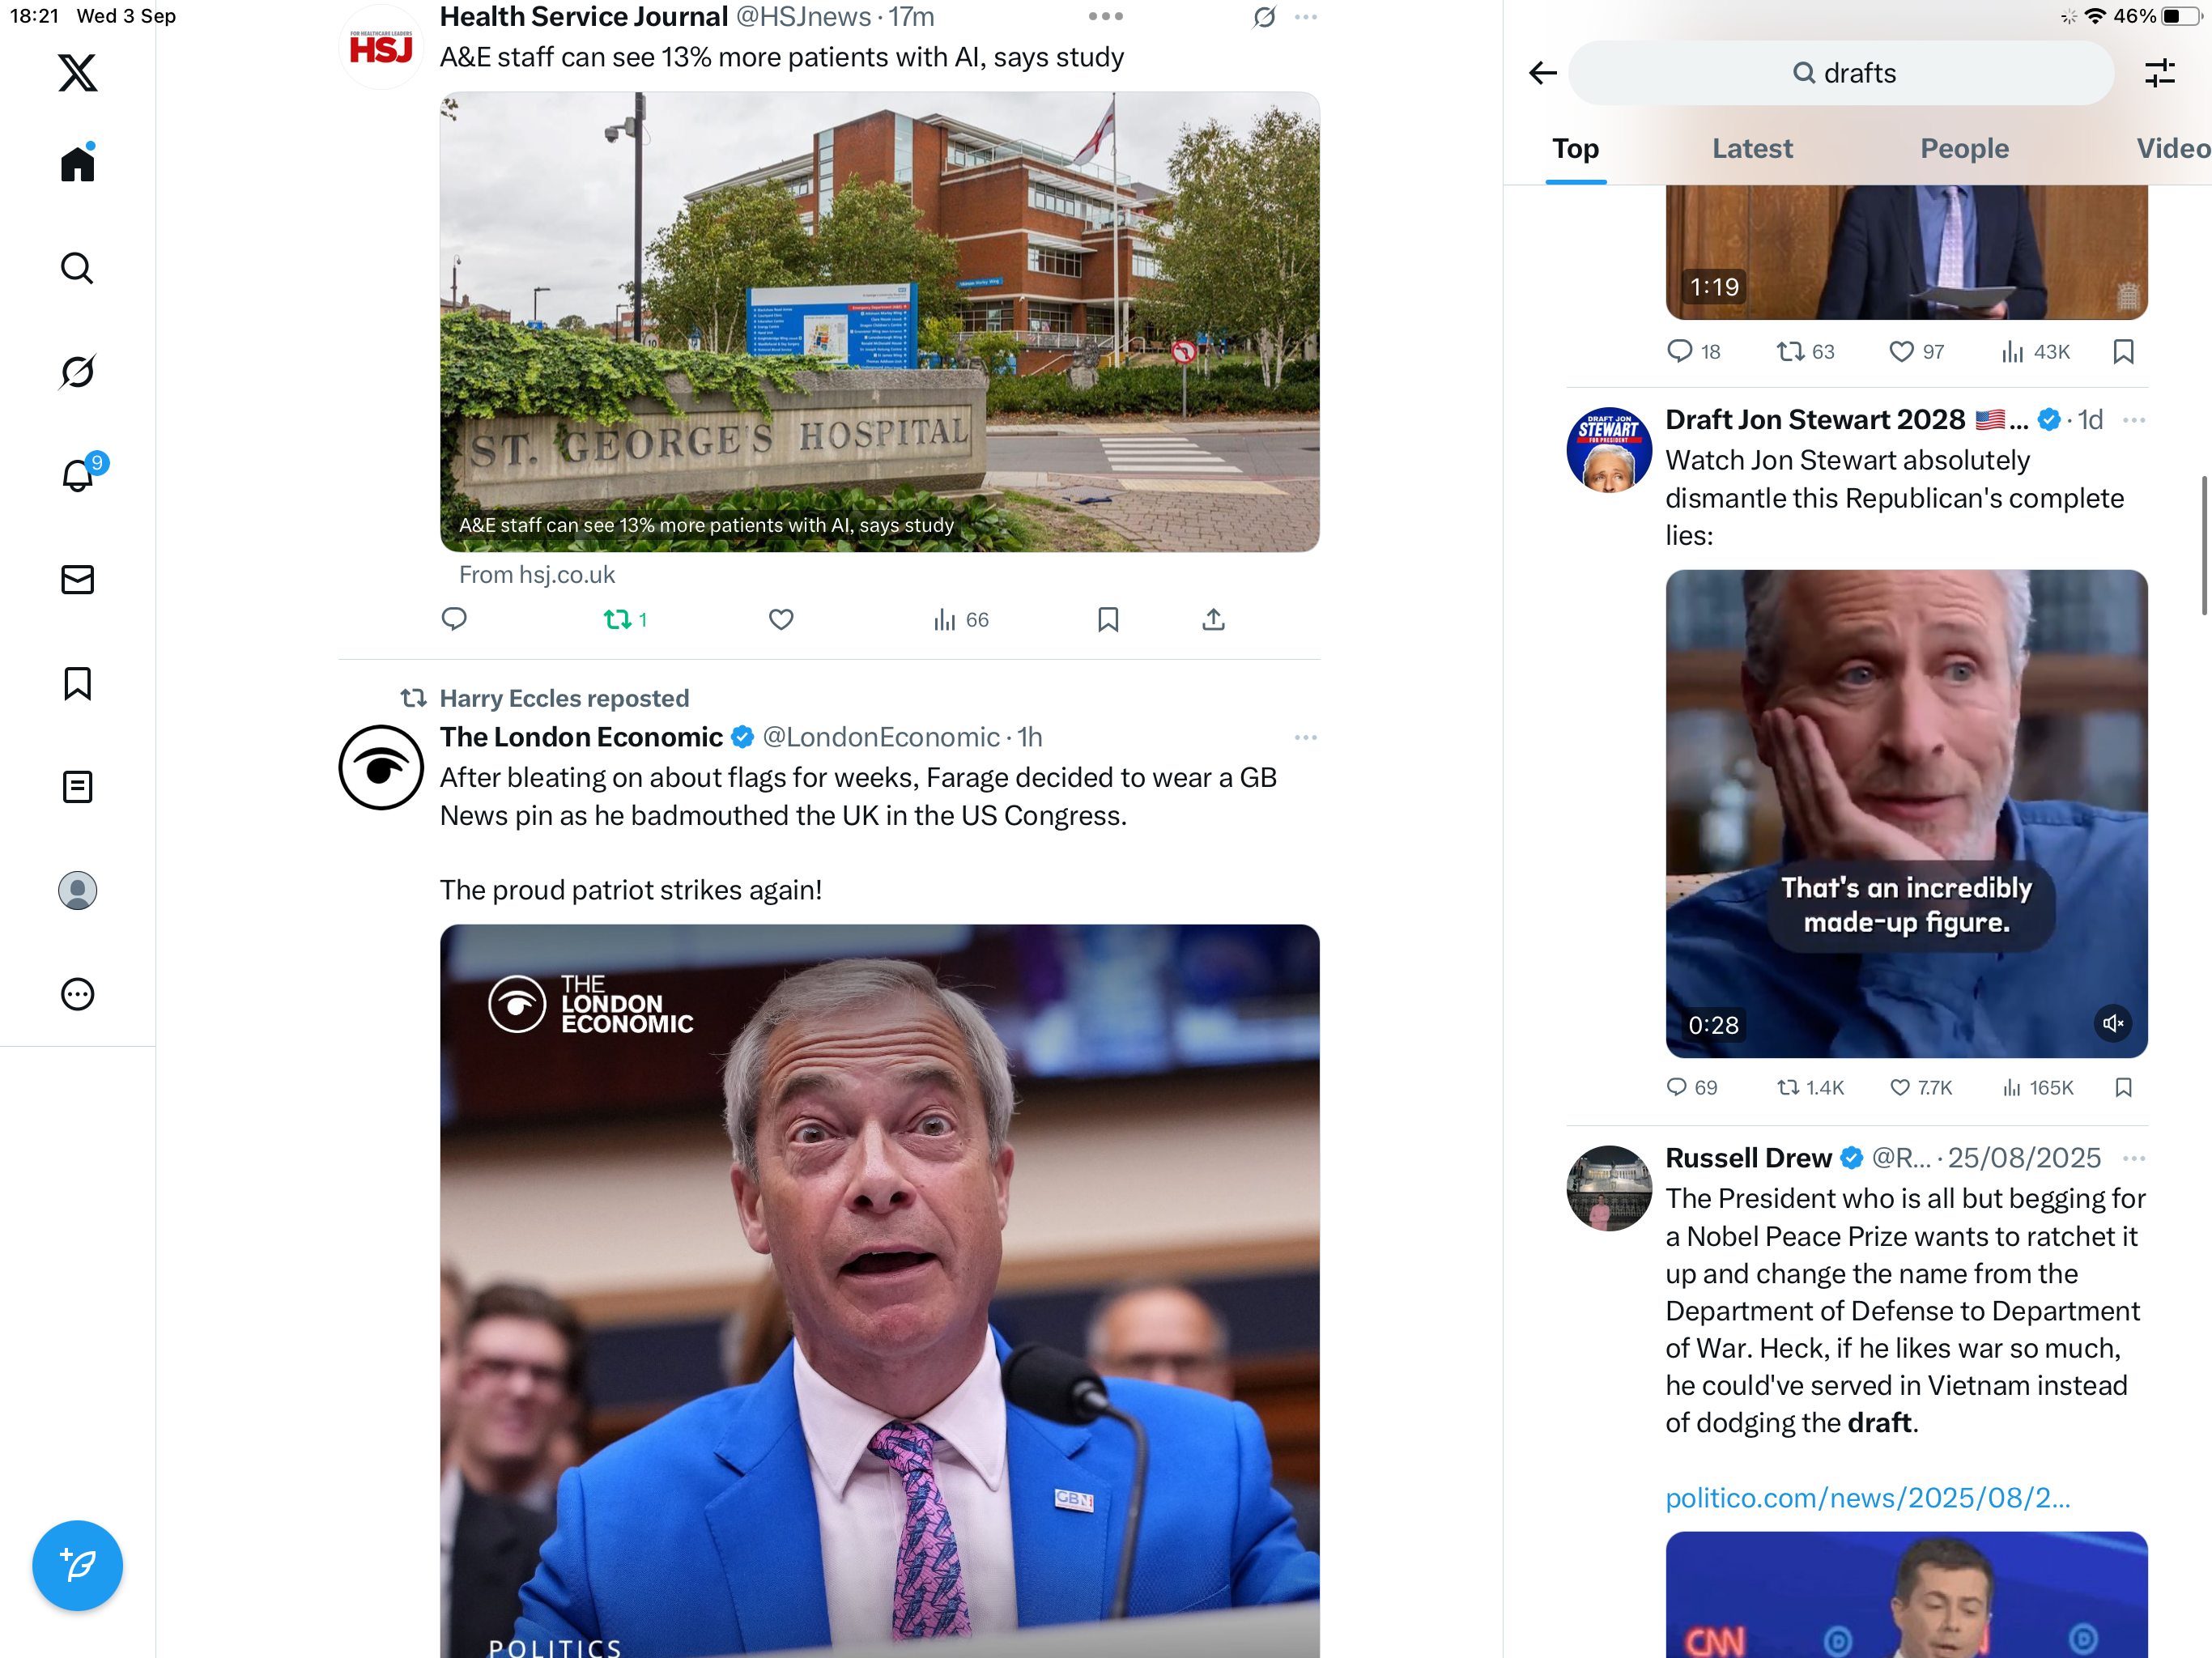Open search filter settings icon

point(2159,73)
